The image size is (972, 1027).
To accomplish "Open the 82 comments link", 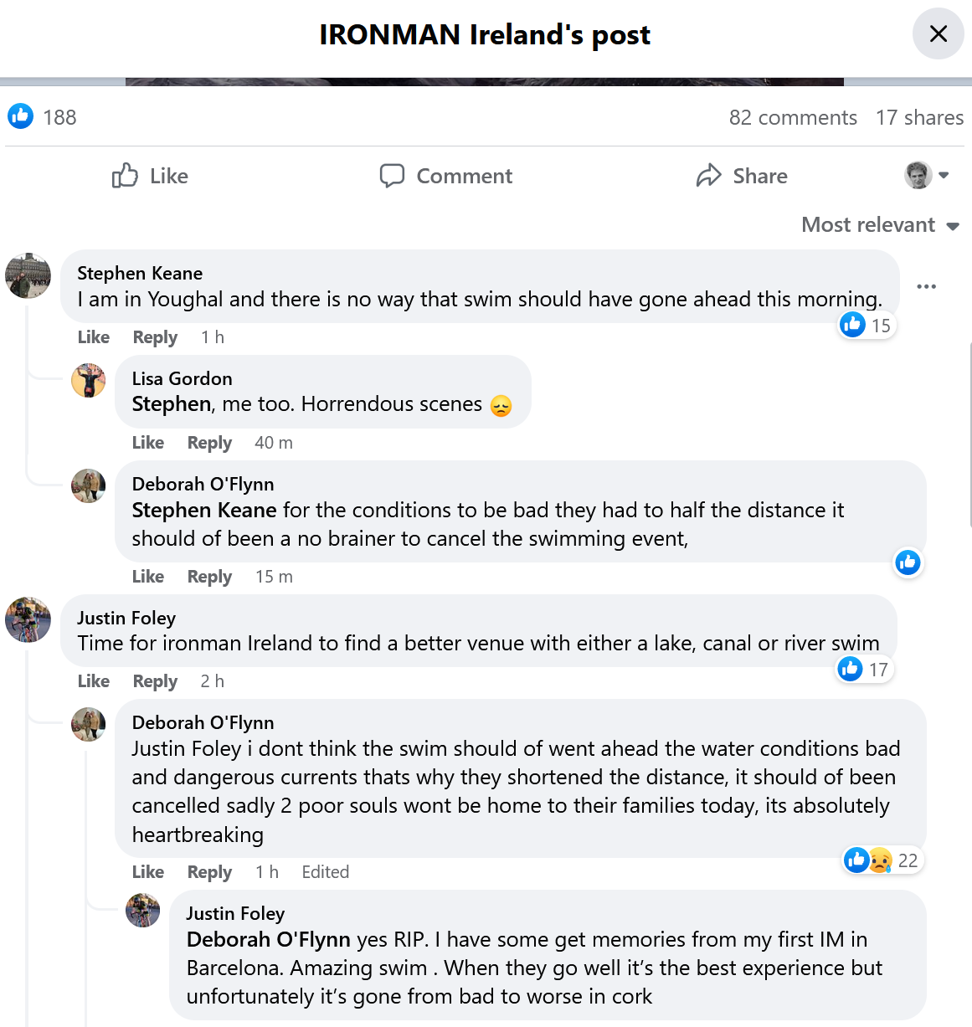I will (792, 117).
